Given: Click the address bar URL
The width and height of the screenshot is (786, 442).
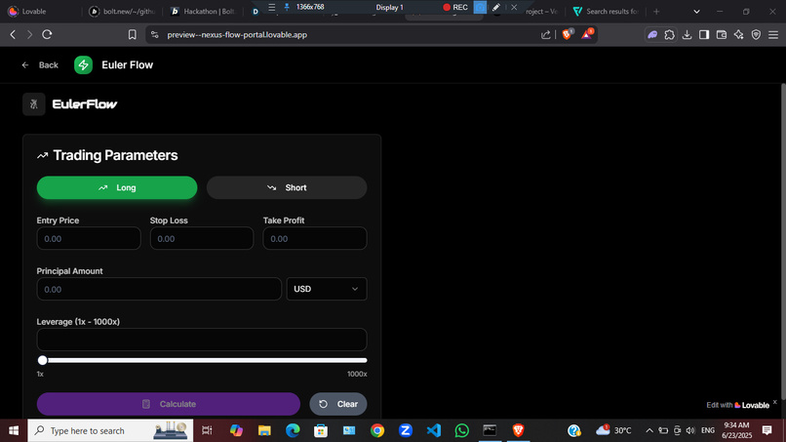Looking at the screenshot, I should (x=237, y=34).
